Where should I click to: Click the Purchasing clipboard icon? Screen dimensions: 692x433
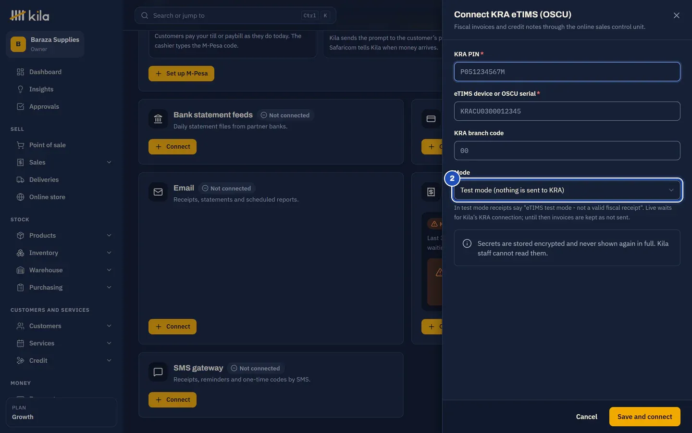(x=20, y=287)
